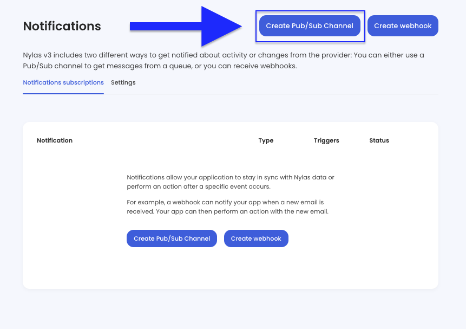Click Create webhook button in the page header
Screen dimensions: 466x329
tap(403, 26)
